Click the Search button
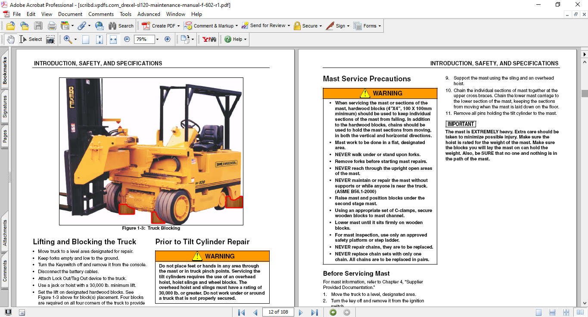The image size is (588, 317). pyautogui.click(x=121, y=26)
